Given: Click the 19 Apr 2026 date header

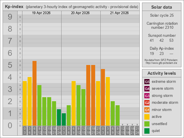Looking at the screenshot, I should 42,13.
